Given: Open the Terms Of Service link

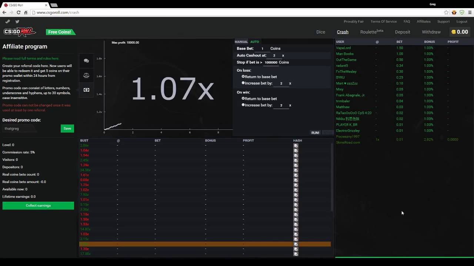Looking at the screenshot, I should [x=384, y=21].
